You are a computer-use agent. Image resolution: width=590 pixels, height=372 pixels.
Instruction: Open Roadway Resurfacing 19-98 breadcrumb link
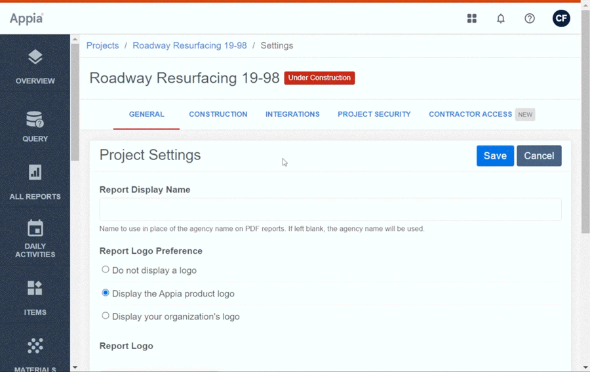[x=189, y=45]
